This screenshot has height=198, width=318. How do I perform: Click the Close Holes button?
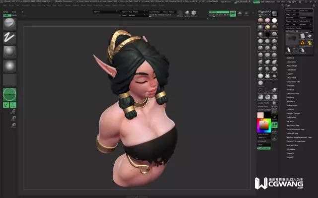168,12
